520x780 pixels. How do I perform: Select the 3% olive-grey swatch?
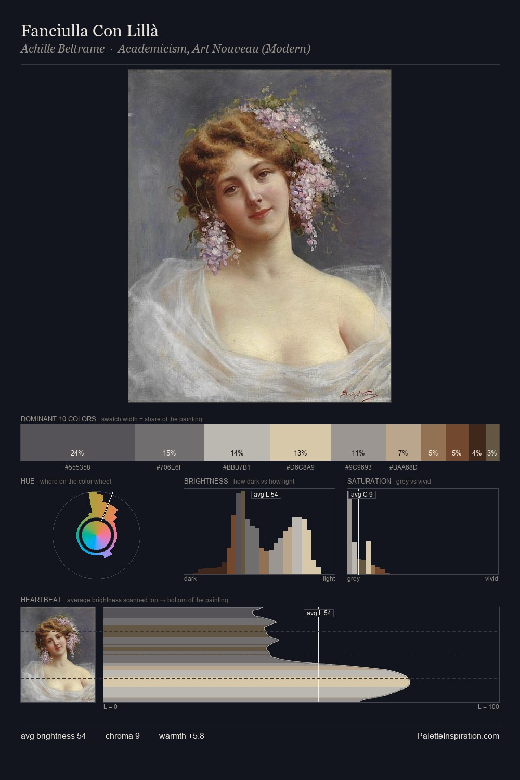492,443
